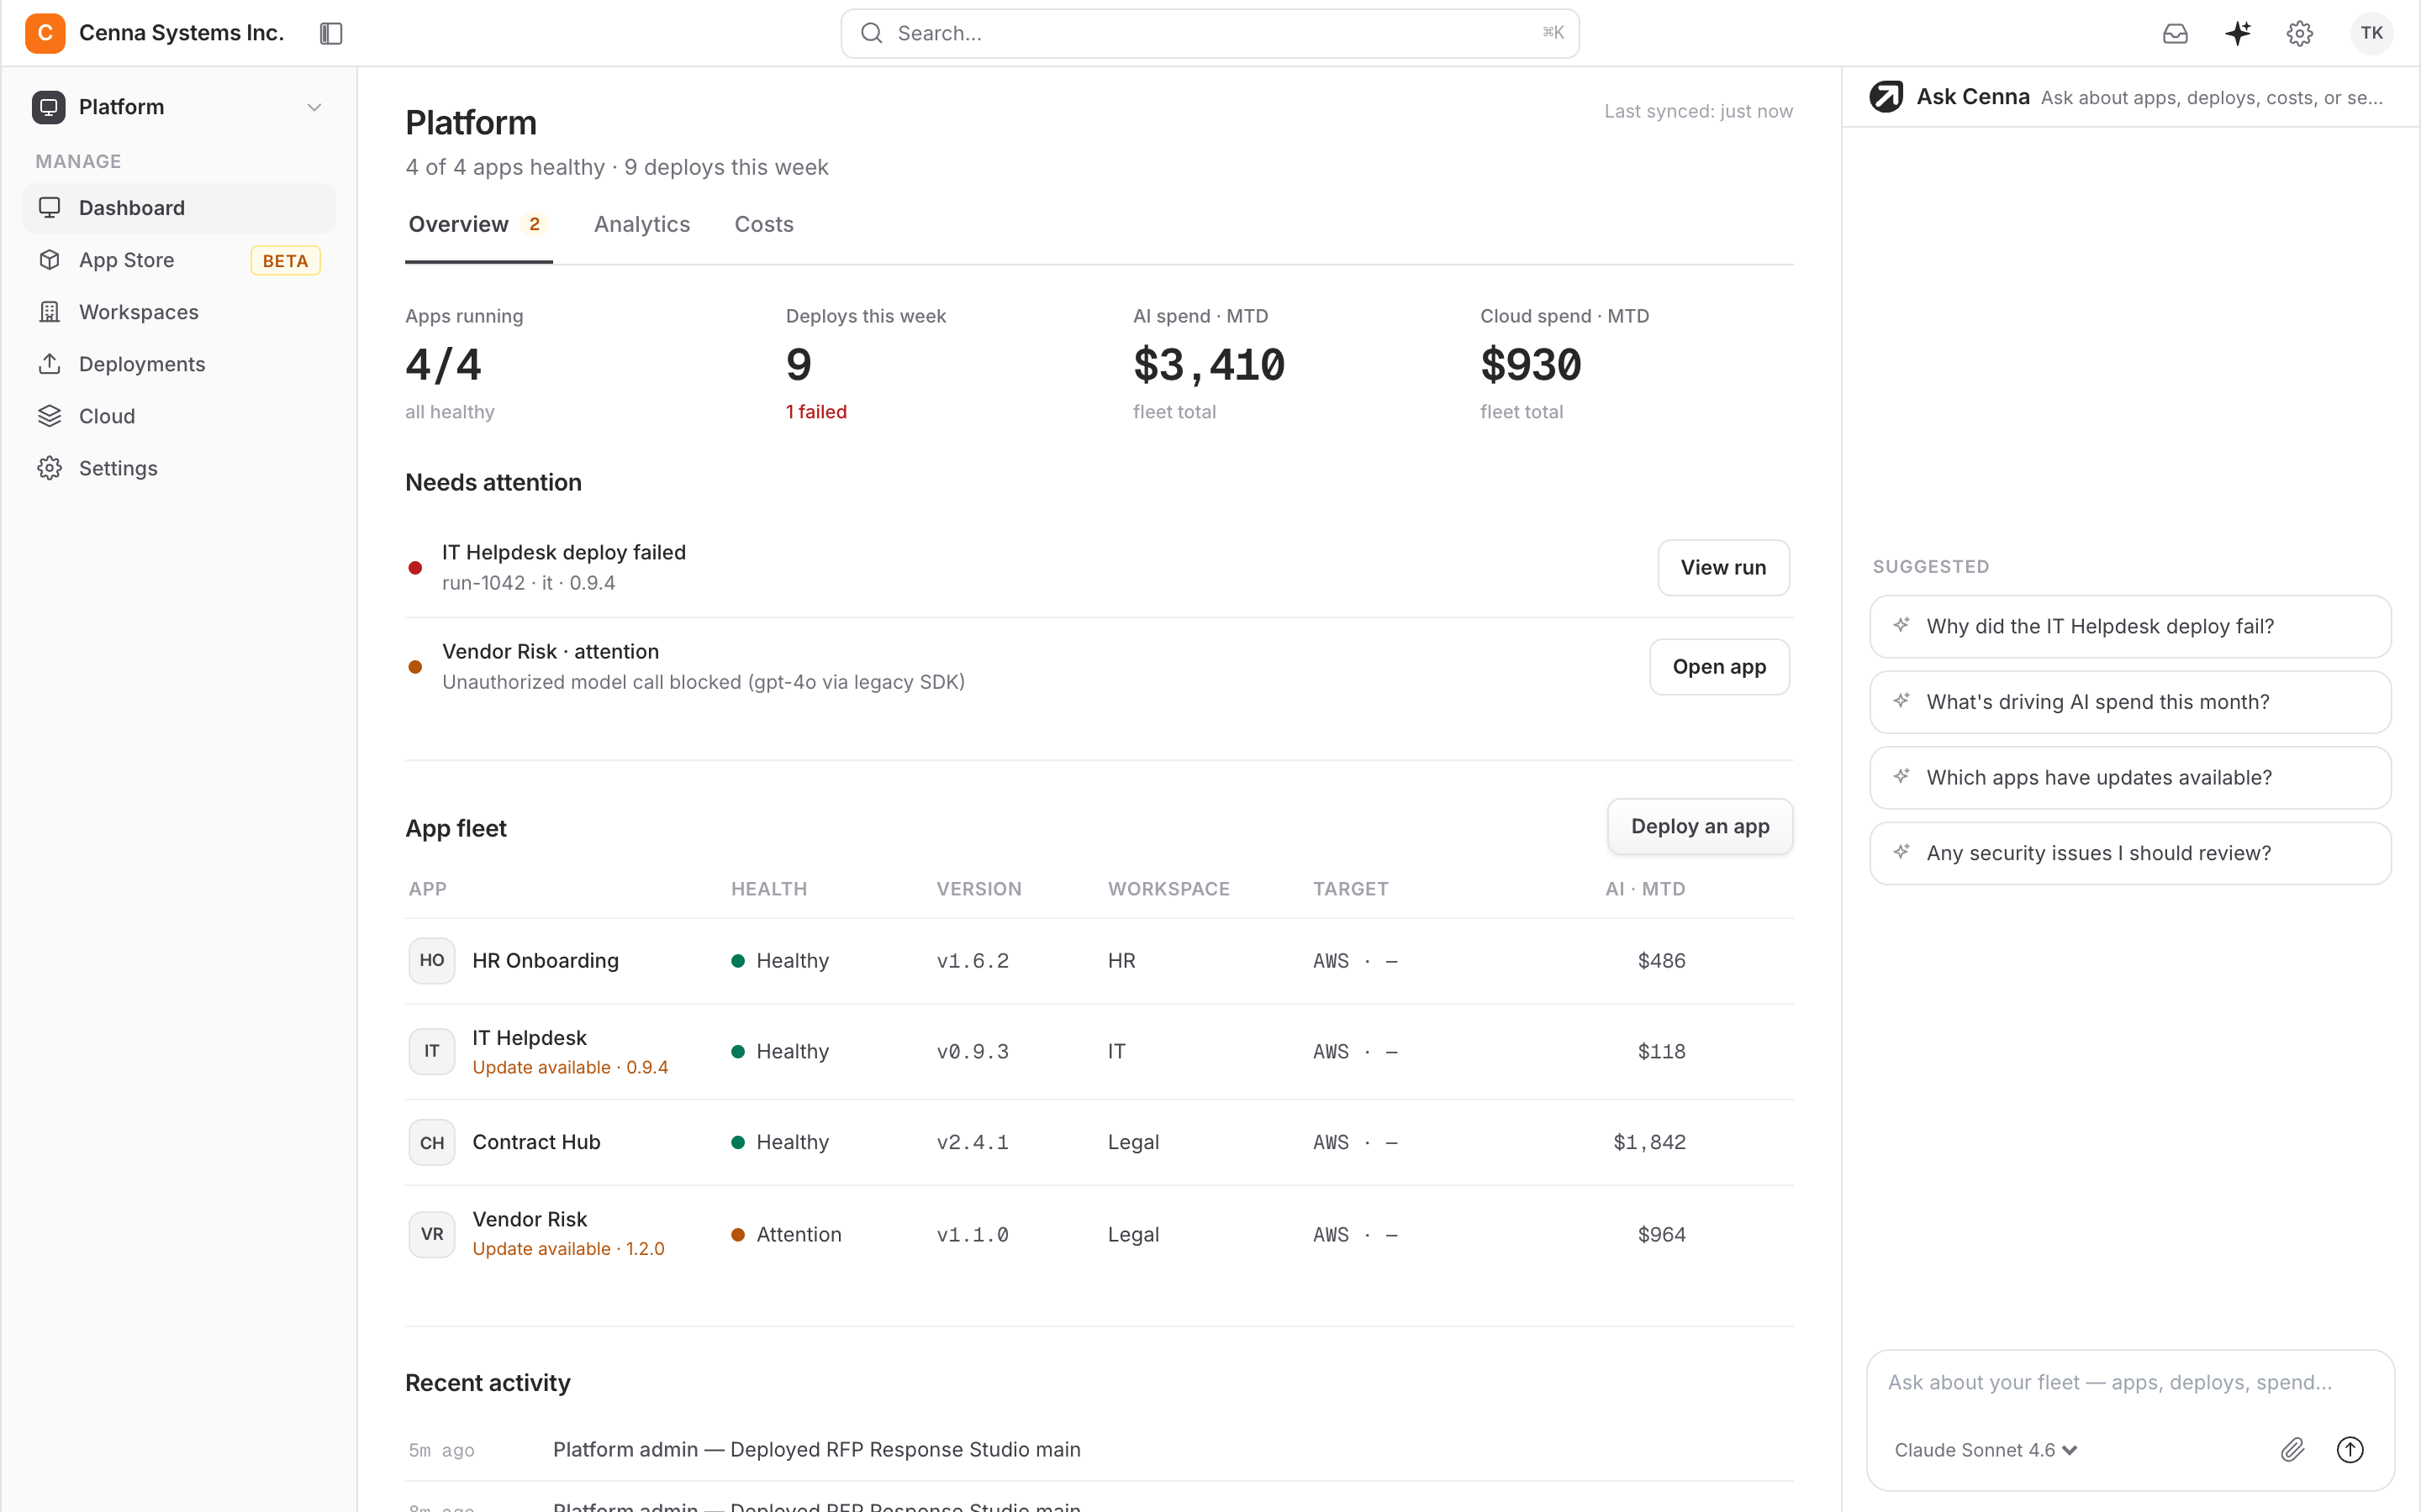Click the 1 failed deploys indicator
The height and width of the screenshot is (1512, 2421).
coord(815,412)
